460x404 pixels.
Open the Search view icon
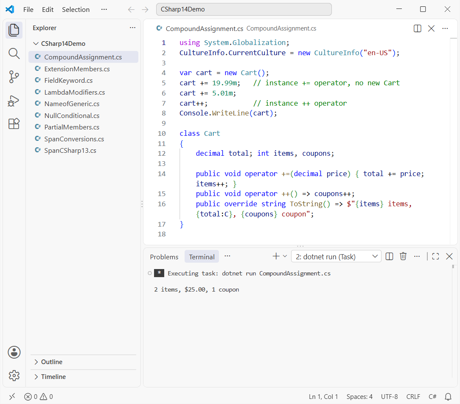point(14,53)
